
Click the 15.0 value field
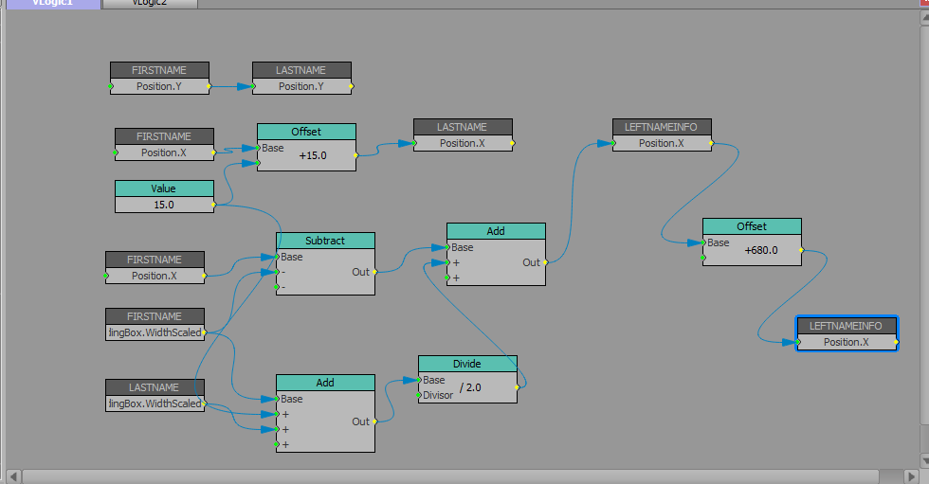click(164, 205)
